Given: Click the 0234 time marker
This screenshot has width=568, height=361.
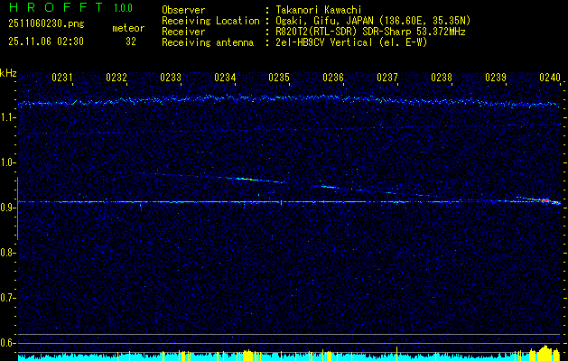Looking at the screenshot, I should coord(225,78).
